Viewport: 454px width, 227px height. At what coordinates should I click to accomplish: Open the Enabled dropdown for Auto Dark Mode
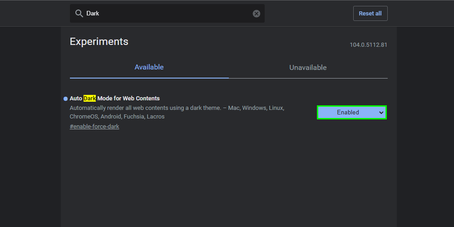tap(352, 112)
